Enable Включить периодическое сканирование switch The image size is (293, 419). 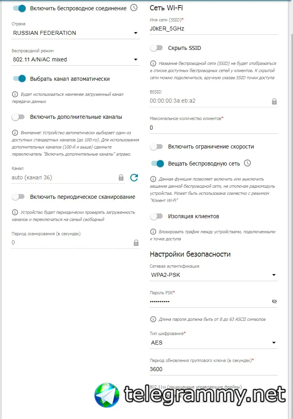pyautogui.click(x=18, y=197)
